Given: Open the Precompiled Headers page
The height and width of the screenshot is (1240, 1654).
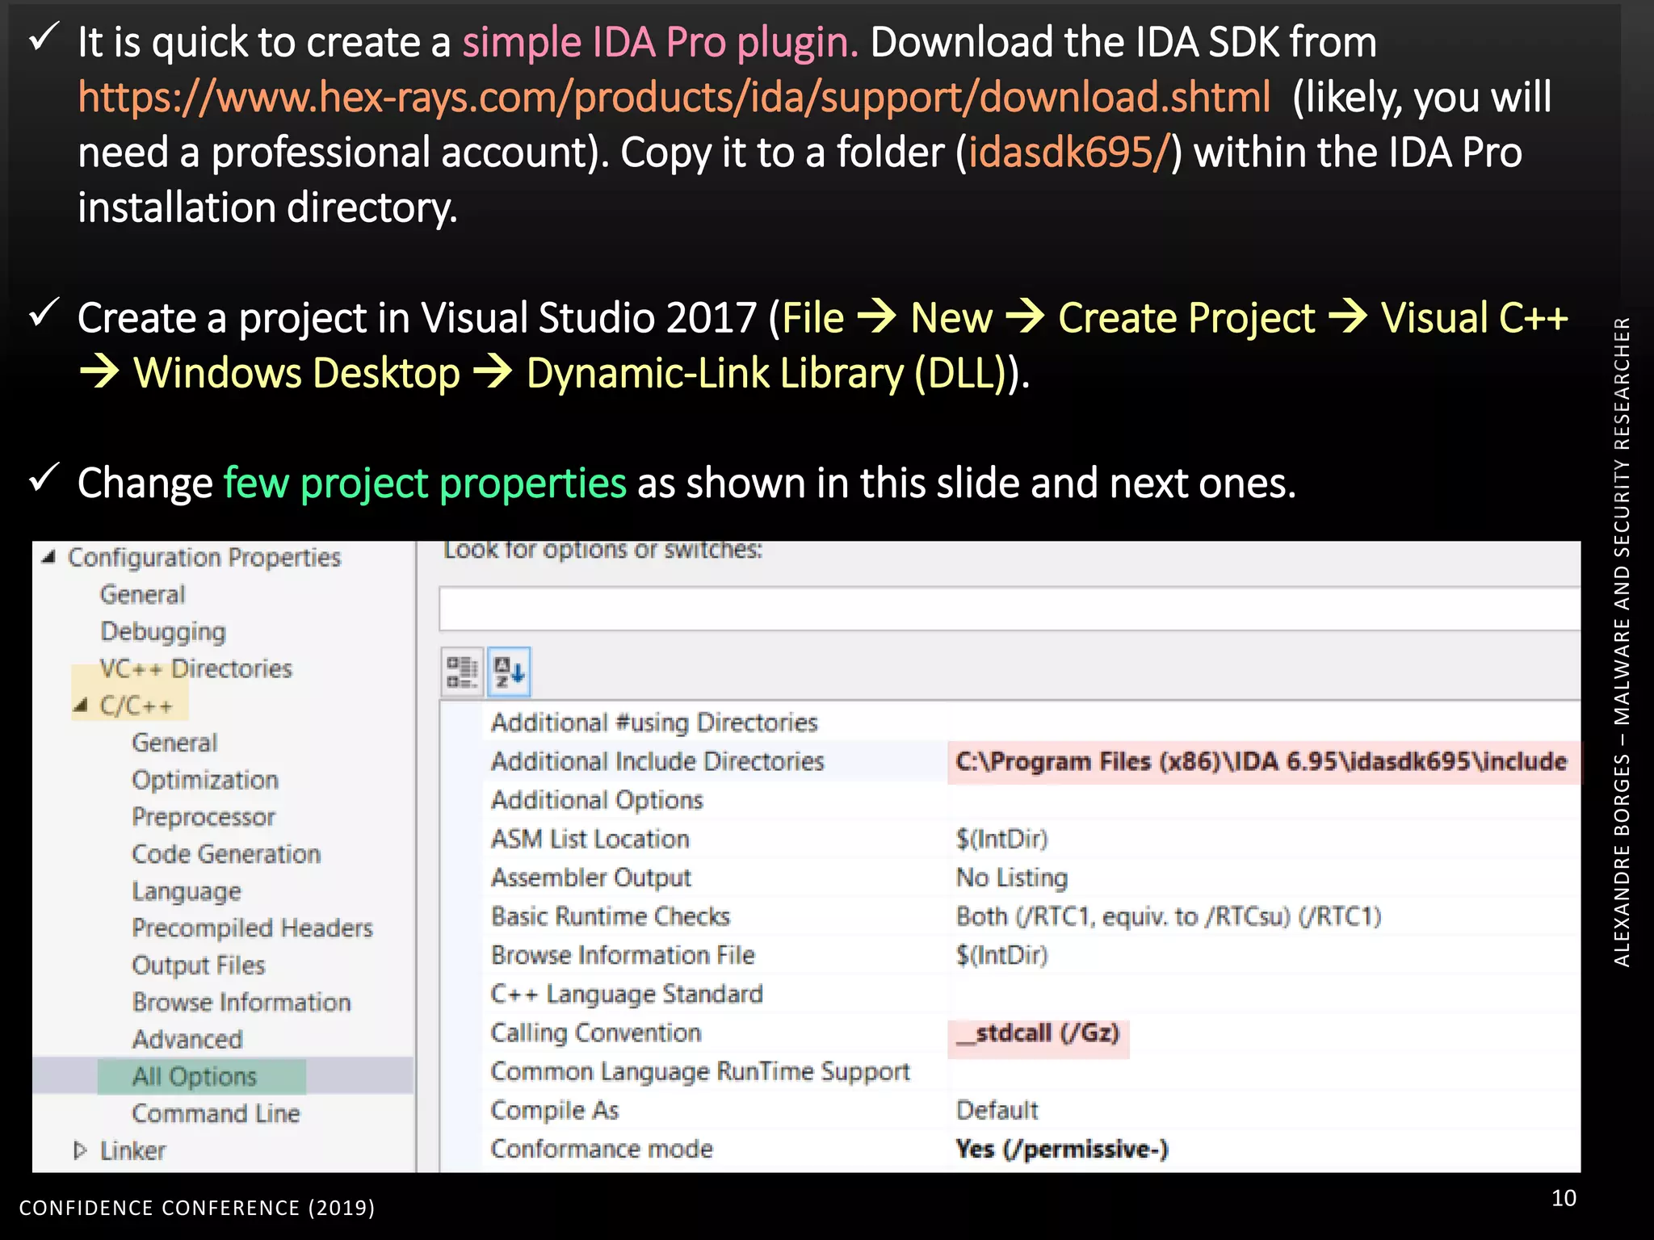Looking at the screenshot, I should pyautogui.click(x=252, y=928).
